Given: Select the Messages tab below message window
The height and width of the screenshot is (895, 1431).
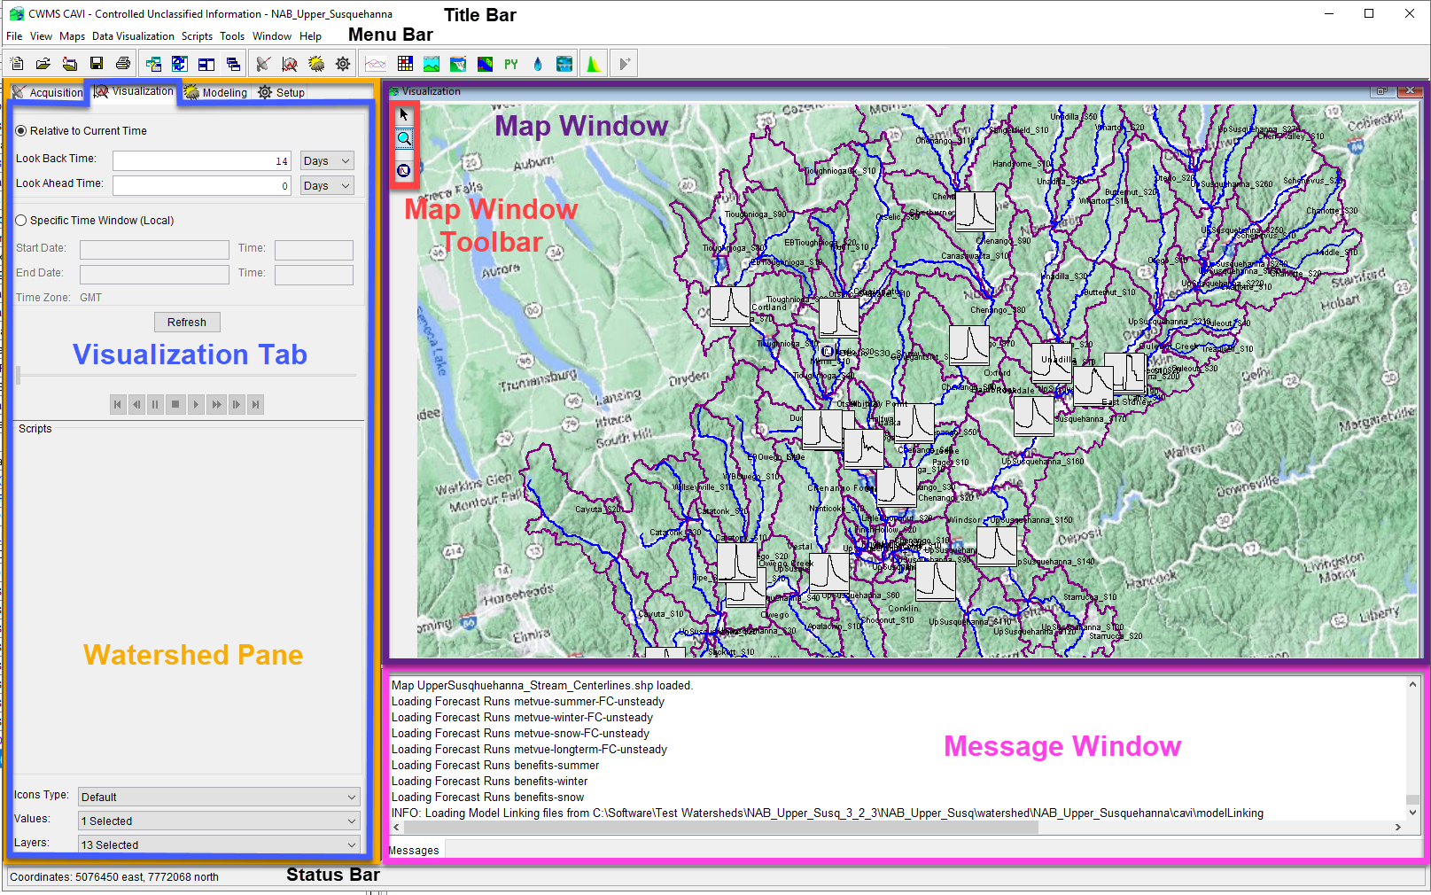Looking at the screenshot, I should pos(414,851).
